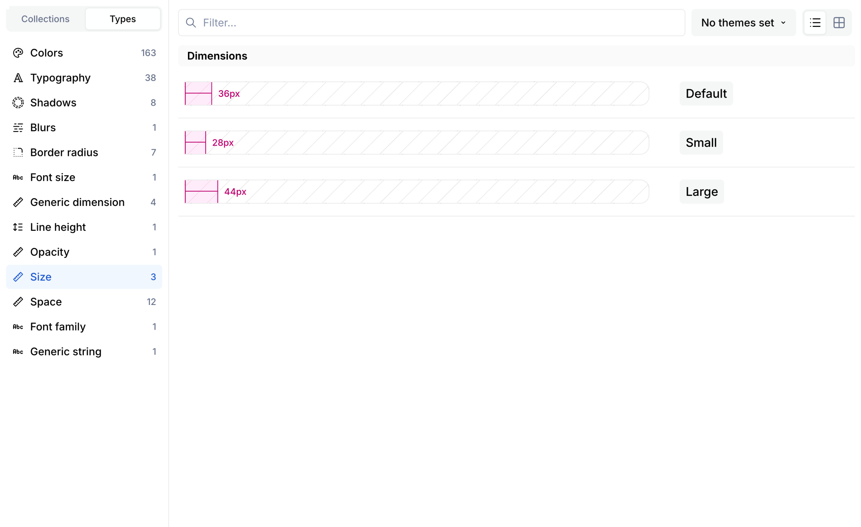Select the Opacity type item

click(50, 252)
